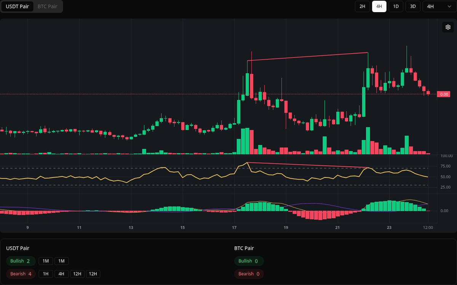The image size is (457, 285).
Task: Select the 1D timeframe button
Action: point(396,6)
